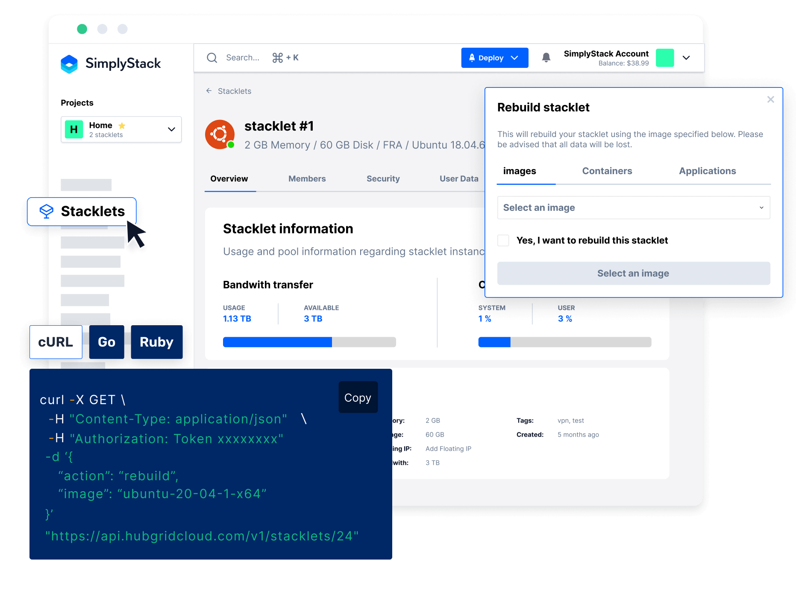Click the Ubuntu logo of stacklet #1
This screenshot has height=589, width=796.
tap(220, 134)
